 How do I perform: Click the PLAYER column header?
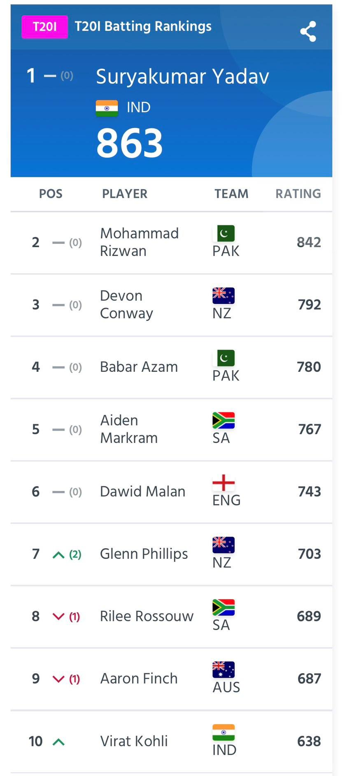(x=125, y=194)
